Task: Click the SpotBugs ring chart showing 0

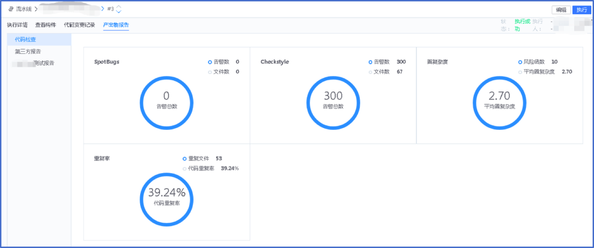Action: [167, 103]
